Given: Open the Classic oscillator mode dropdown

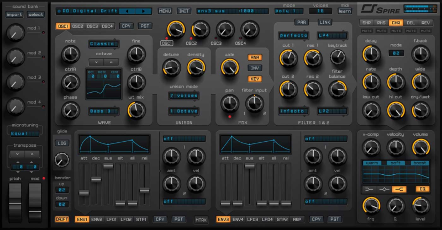Looking at the screenshot, I should click(x=104, y=44).
